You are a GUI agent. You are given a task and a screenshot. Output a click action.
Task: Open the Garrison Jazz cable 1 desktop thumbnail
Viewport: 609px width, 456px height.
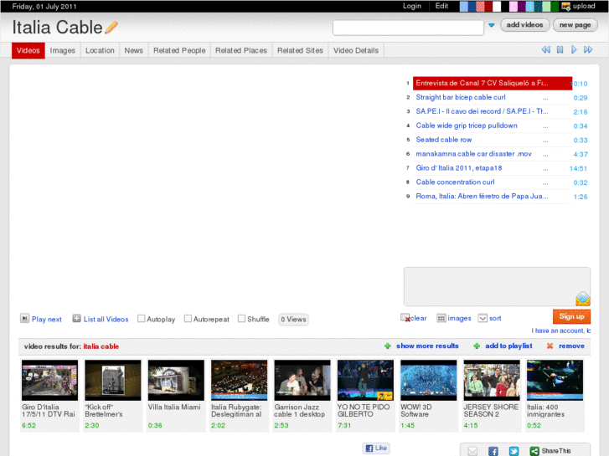coord(302,380)
